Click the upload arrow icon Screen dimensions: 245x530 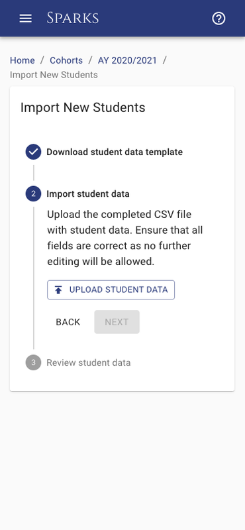[x=59, y=290]
